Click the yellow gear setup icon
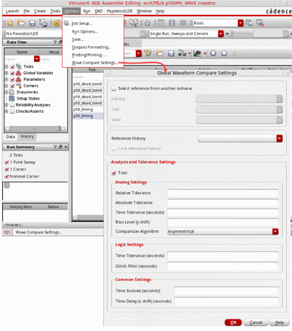This screenshot has width=292, height=331. (57, 23)
